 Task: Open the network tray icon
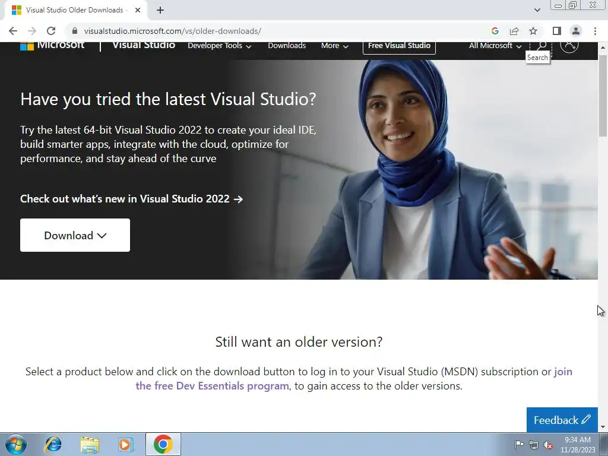[x=534, y=445]
